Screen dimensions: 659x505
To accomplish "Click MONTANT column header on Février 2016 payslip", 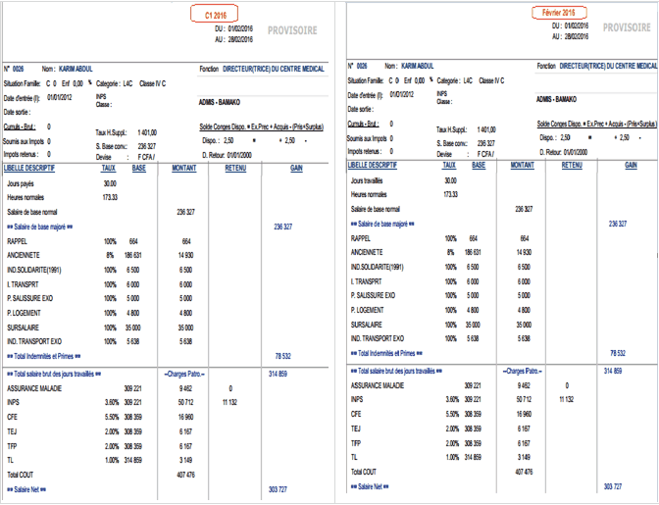I will click(x=522, y=165).
